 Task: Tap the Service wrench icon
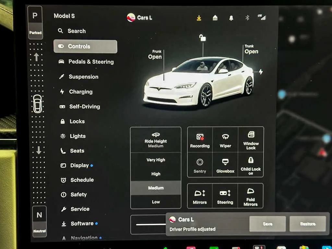[64, 209]
